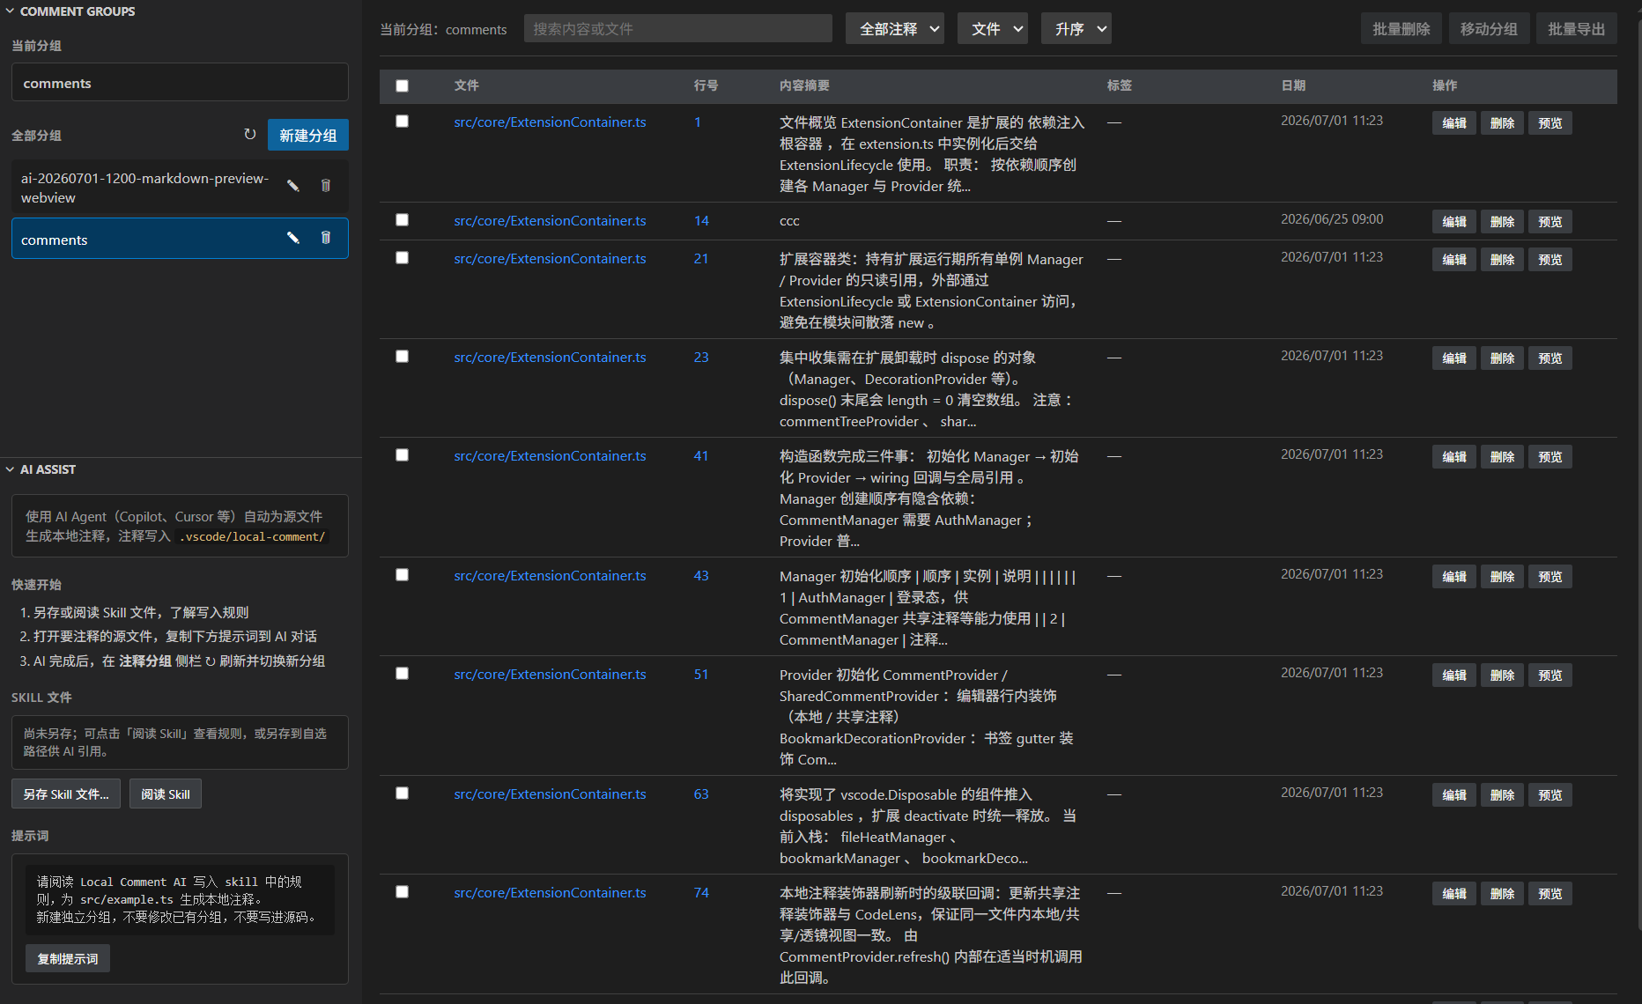Screen dimensions: 1642x1004
Task: Open the 升序 sort order dropdown
Action: tap(1076, 29)
